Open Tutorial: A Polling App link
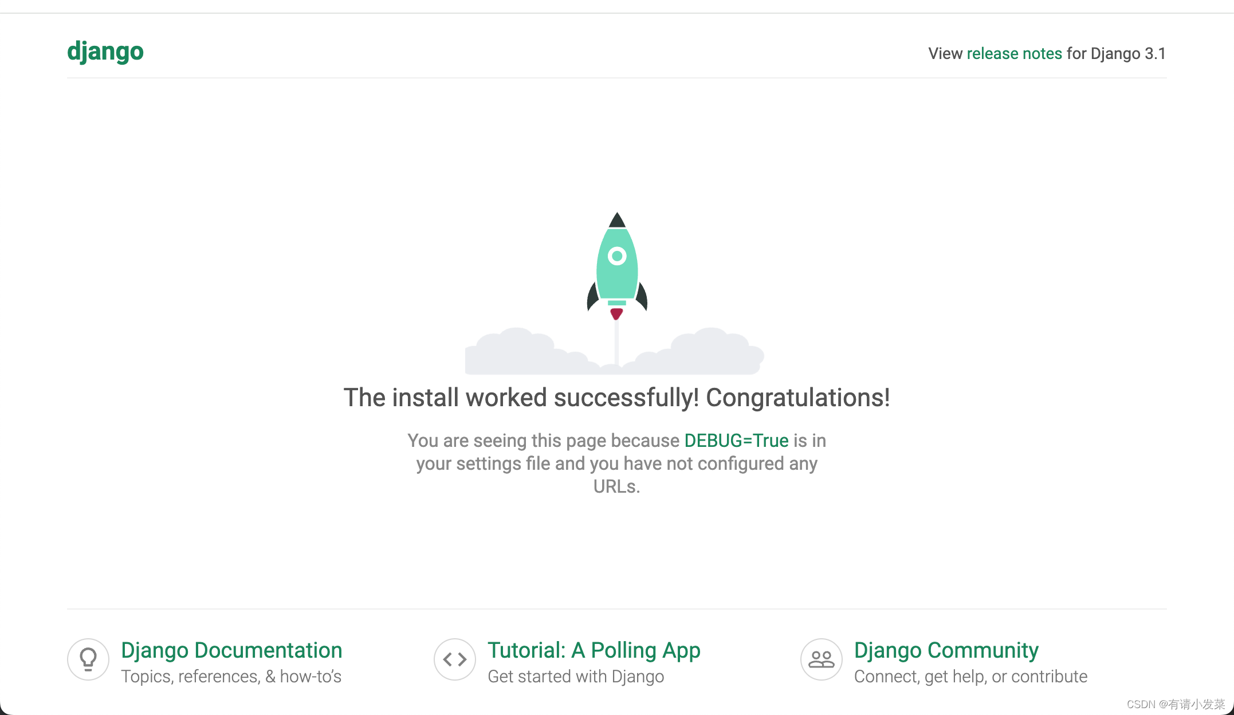 pos(594,650)
